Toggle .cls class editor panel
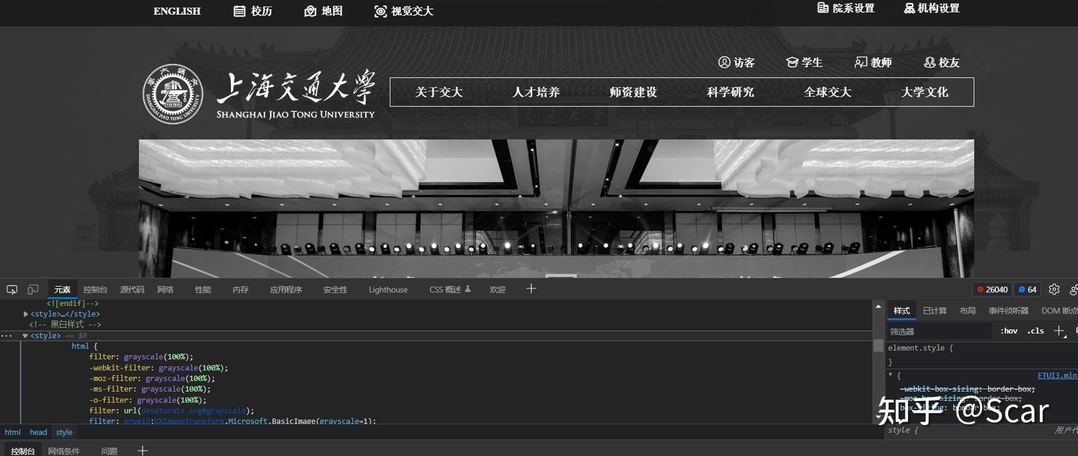The image size is (1078, 456). [1035, 331]
